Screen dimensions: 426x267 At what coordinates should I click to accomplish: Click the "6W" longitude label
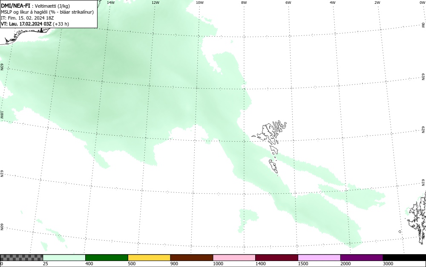288,3
